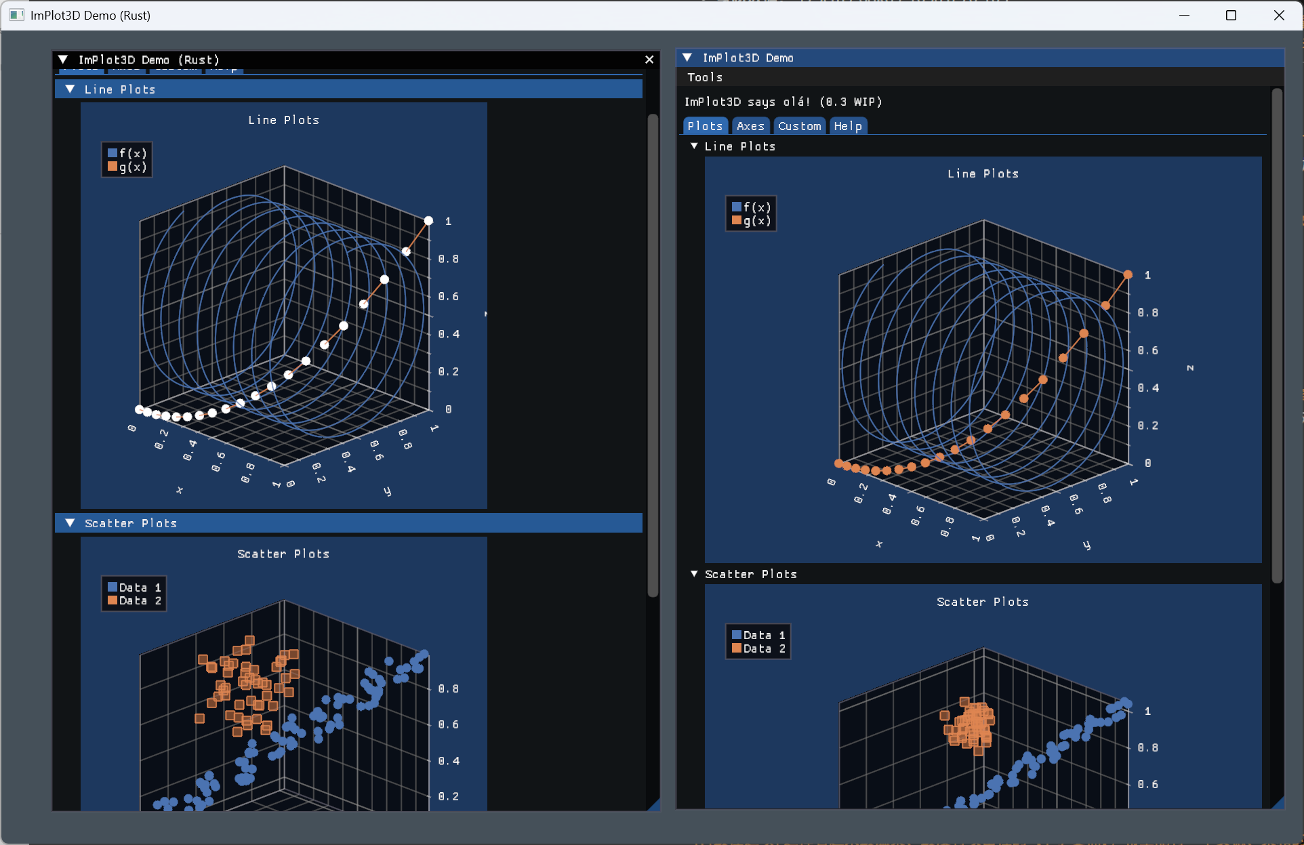
Task: Click resize grip of left demo window
Action: (x=654, y=805)
